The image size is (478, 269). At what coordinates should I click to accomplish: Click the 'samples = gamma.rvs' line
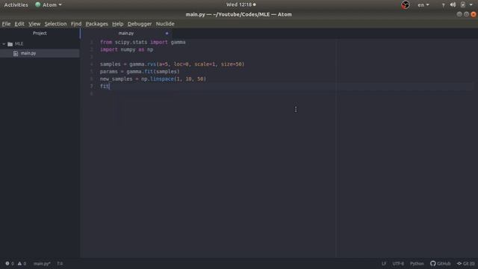[x=173, y=64]
